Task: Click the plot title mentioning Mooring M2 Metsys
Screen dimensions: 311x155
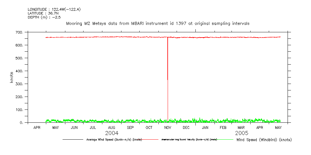Action: (x=158, y=23)
